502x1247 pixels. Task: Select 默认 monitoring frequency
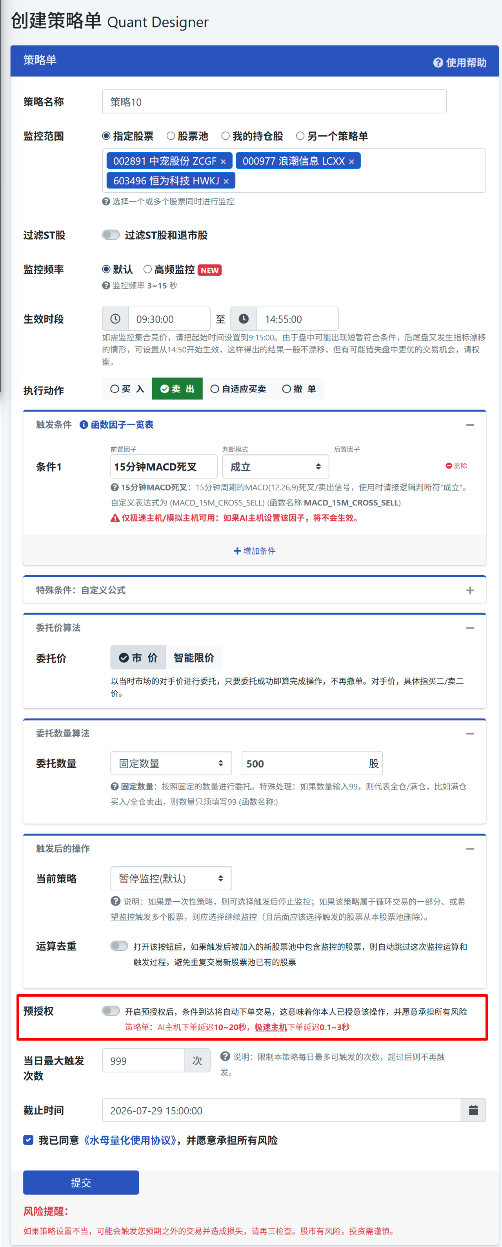click(106, 269)
